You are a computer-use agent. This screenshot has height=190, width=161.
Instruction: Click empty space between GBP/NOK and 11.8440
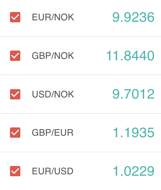90,56
